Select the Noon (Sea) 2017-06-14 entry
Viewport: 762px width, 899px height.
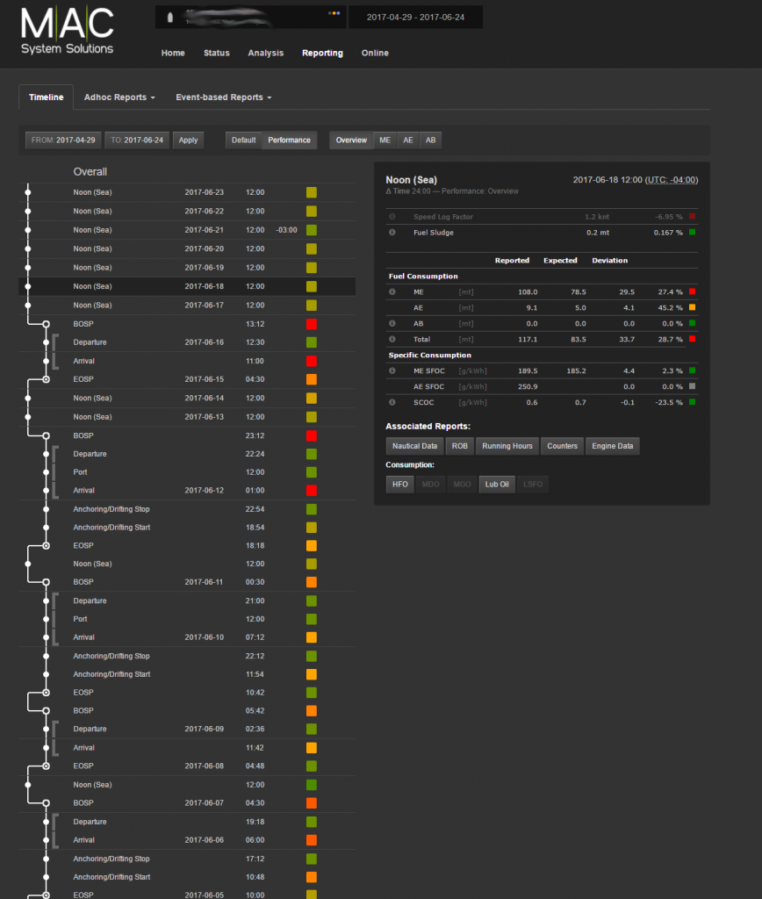(x=187, y=398)
